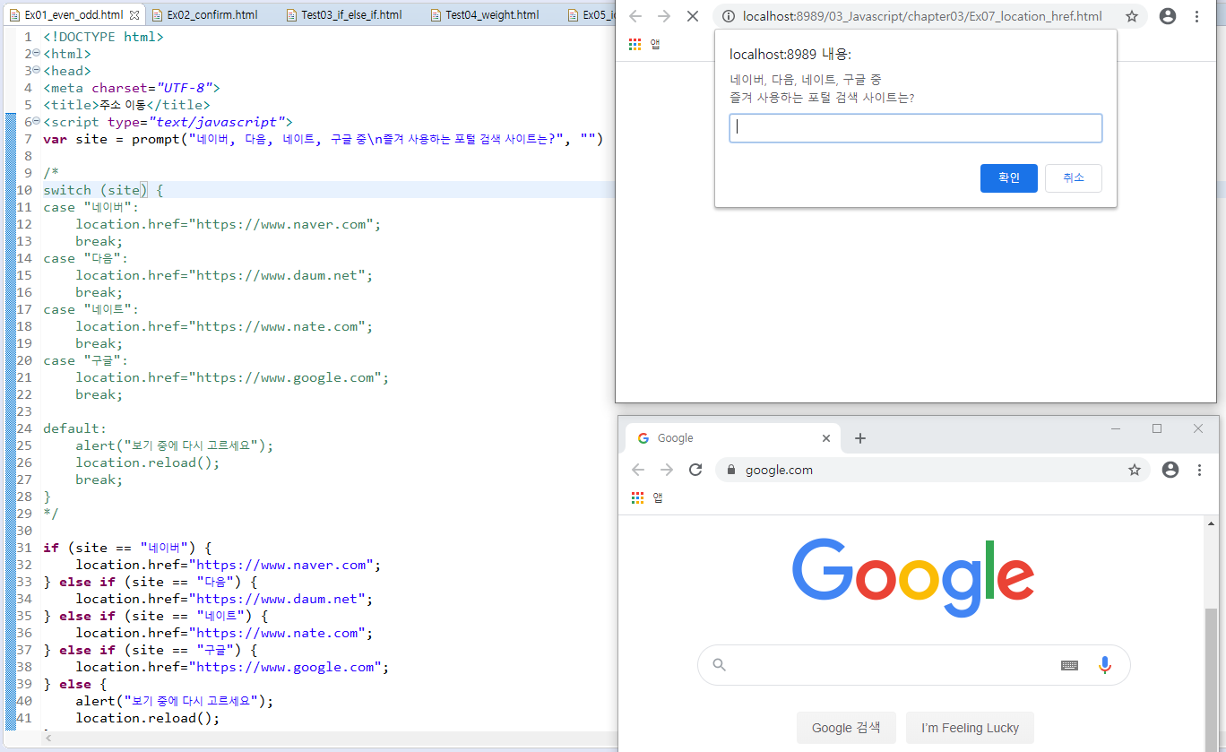Start voice search with the microphone icon
Screen dimensions: 1226x752
[x=1105, y=665]
